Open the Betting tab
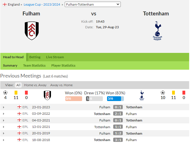 [35, 57]
